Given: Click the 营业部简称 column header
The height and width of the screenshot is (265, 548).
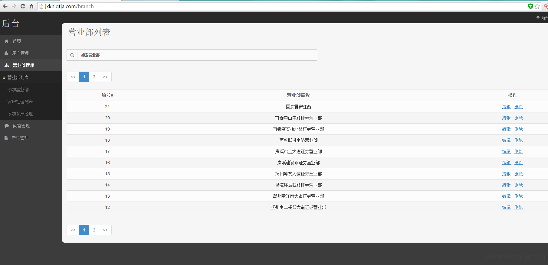Looking at the screenshot, I should point(298,95).
